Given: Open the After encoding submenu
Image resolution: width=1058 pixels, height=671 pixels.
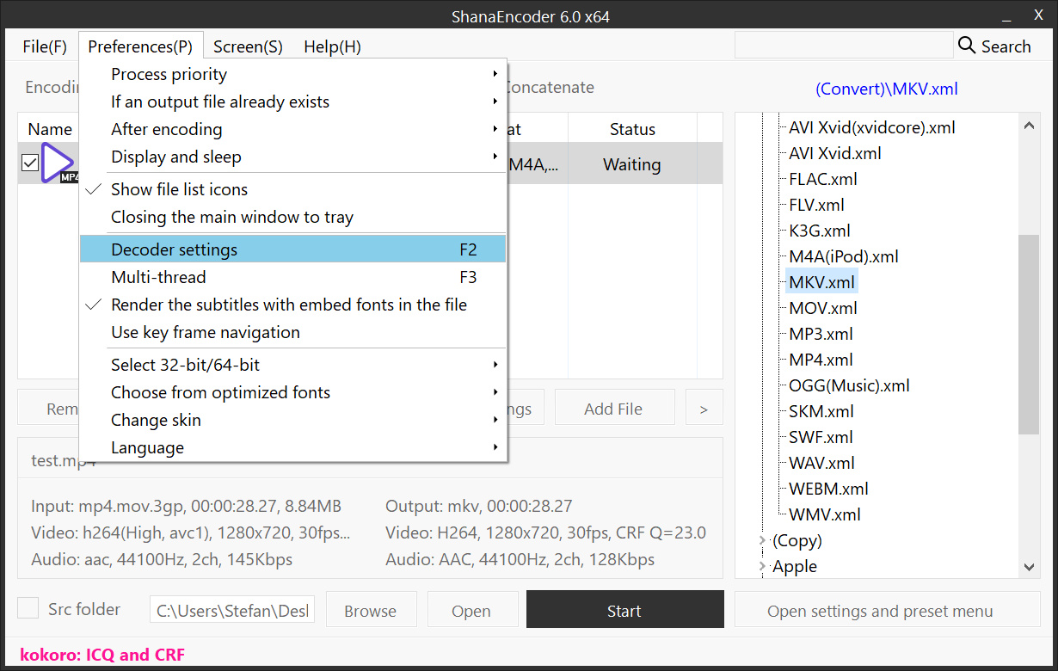Looking at the screenshot, I should tap(292, 129).
